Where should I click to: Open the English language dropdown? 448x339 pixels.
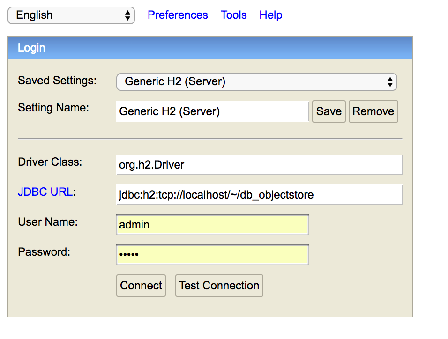[x=71, y=15]
